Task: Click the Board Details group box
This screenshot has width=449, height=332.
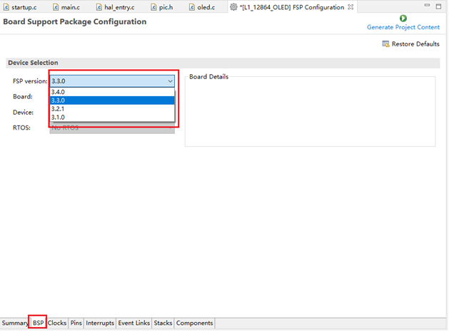Action: (310, 110)
